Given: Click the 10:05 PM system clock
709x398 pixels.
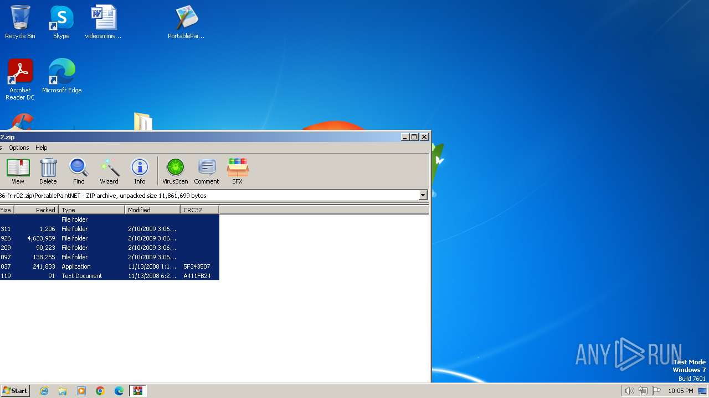Looking at the screenshot, I should point(681,391).
